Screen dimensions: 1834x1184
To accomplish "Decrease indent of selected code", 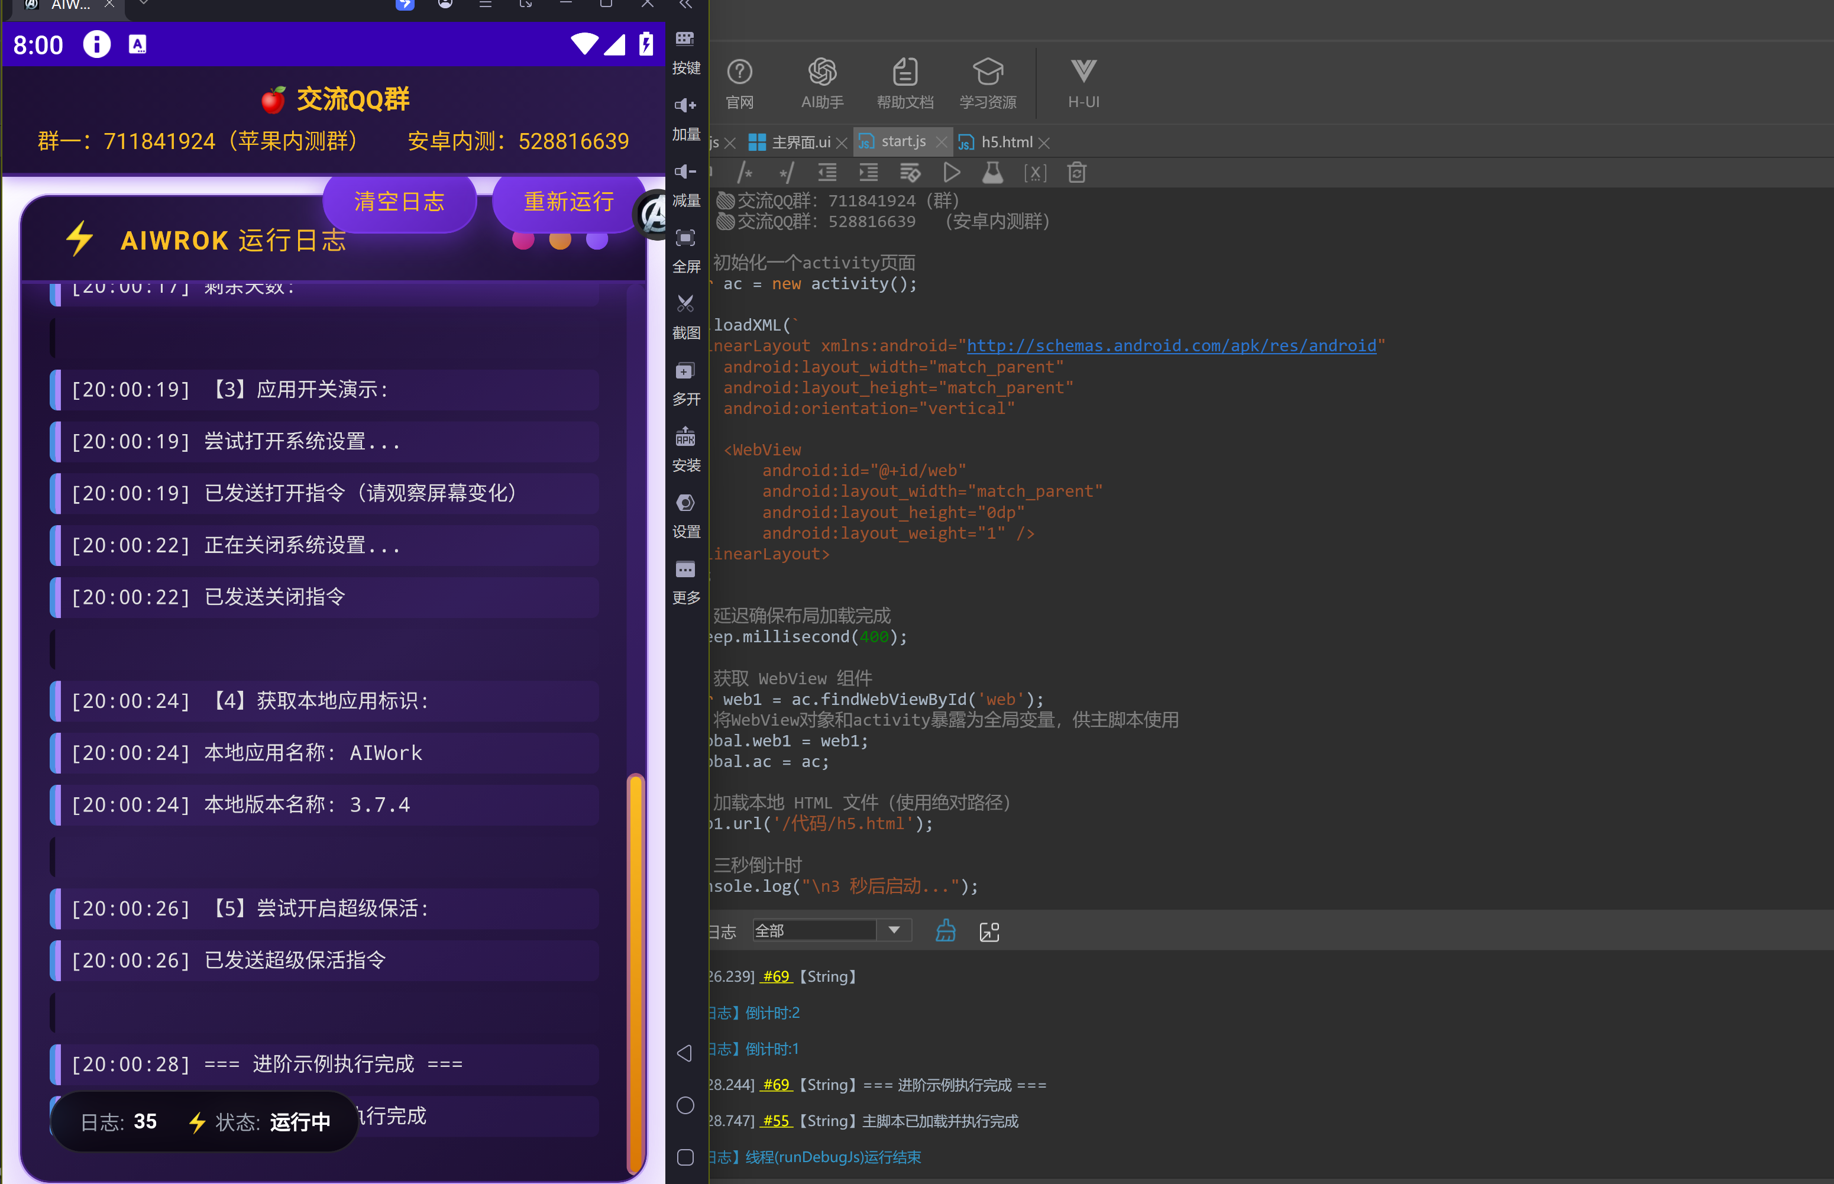I will [x=827, y=172].
